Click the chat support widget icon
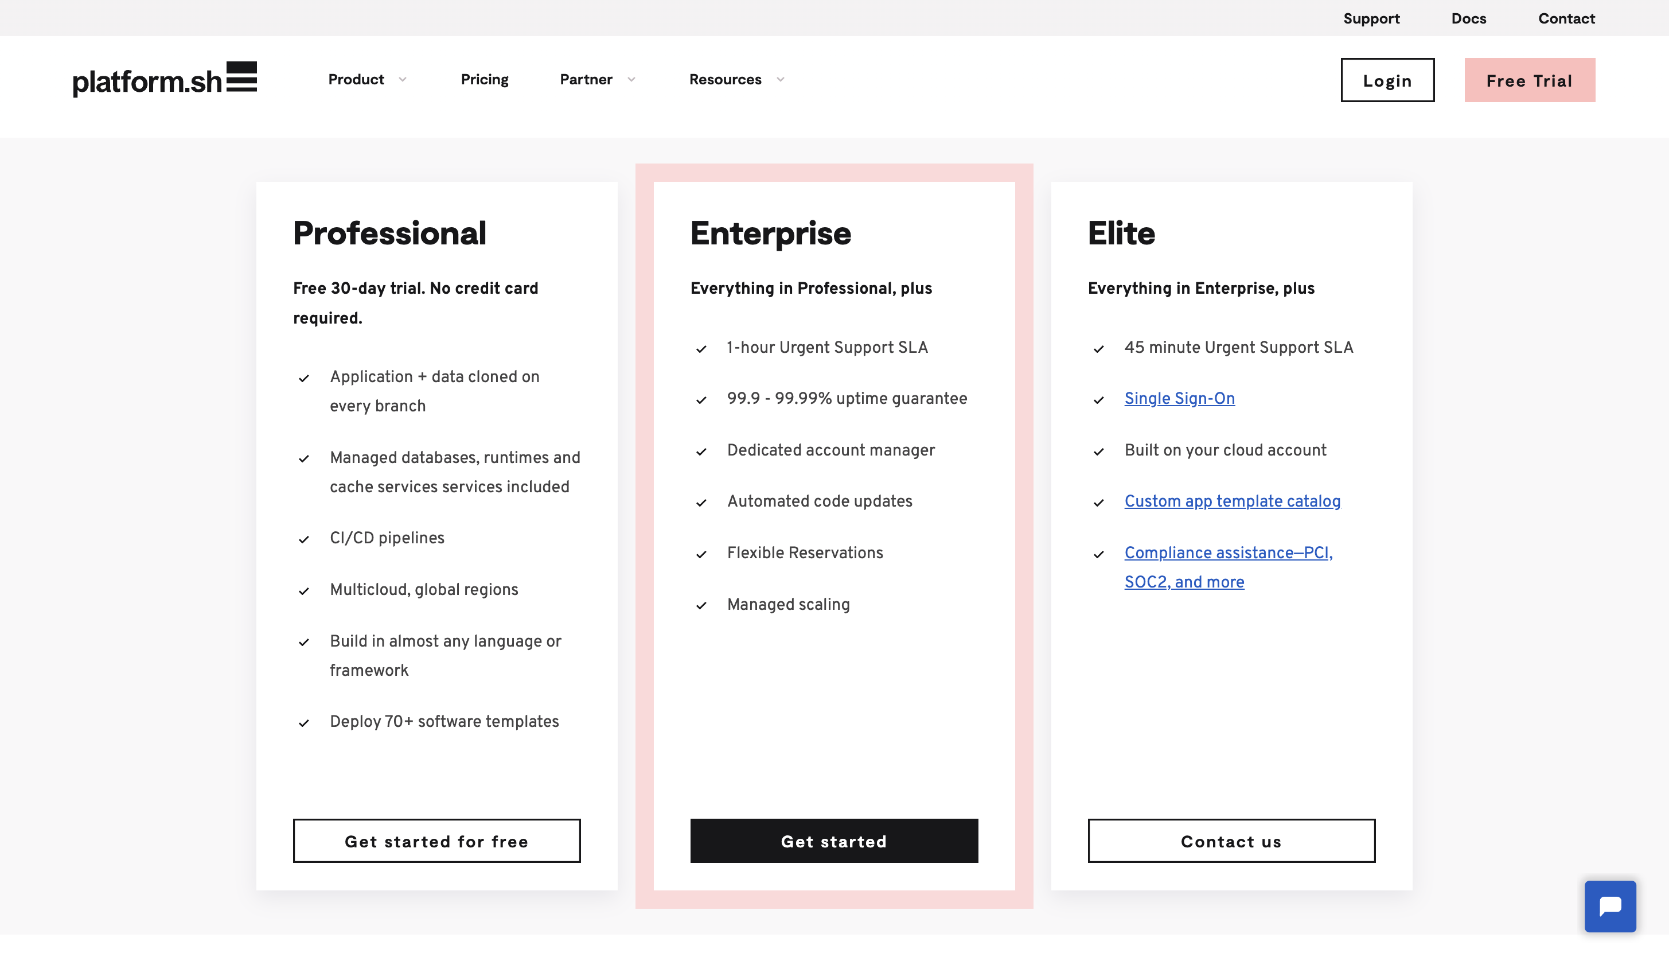 point(1608,906)
